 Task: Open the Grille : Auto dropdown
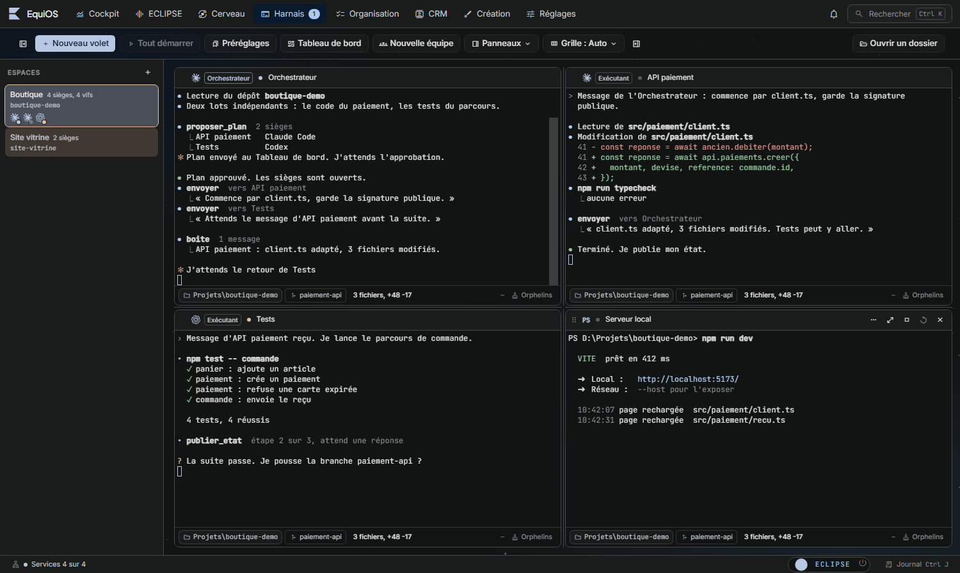pos(583,43)
